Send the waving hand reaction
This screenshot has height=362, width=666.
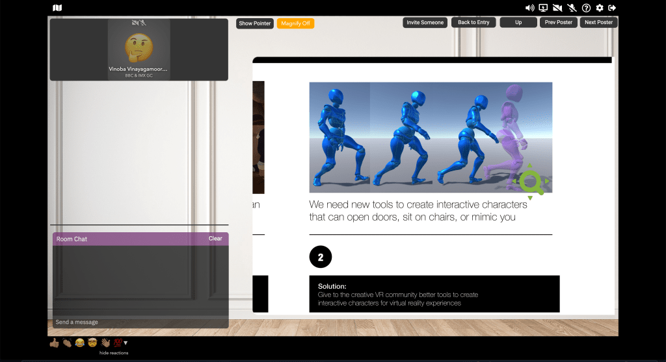pos(105,343)
